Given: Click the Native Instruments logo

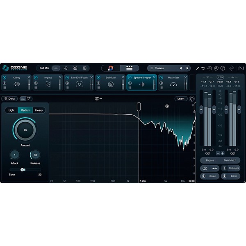Looking at the screenshot, I should pos(241,68).
